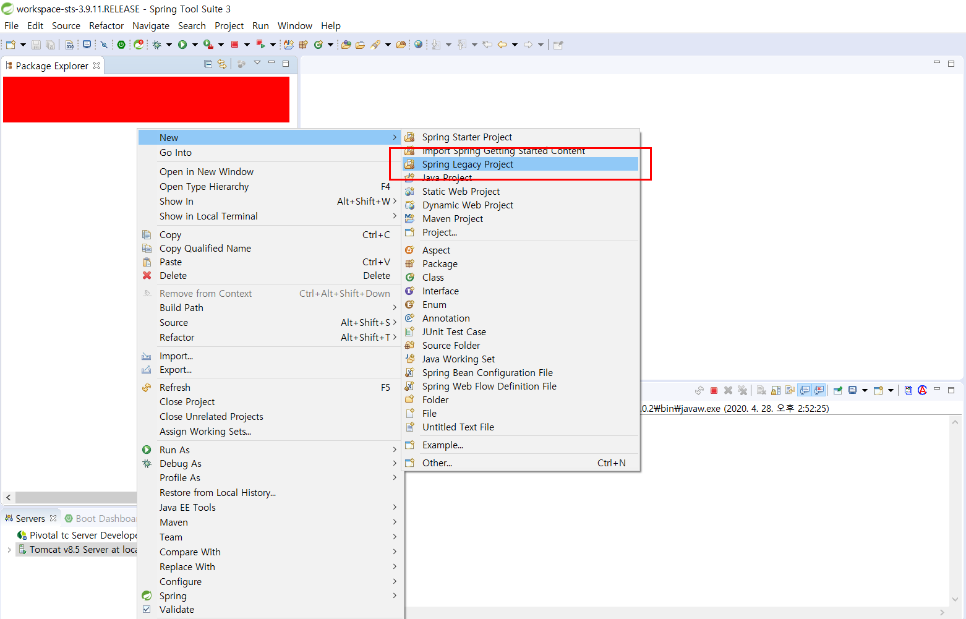Close the Package Explorer tab
Image resolution: width=966 pixels, height=619 pixels.
click(96, 66)
